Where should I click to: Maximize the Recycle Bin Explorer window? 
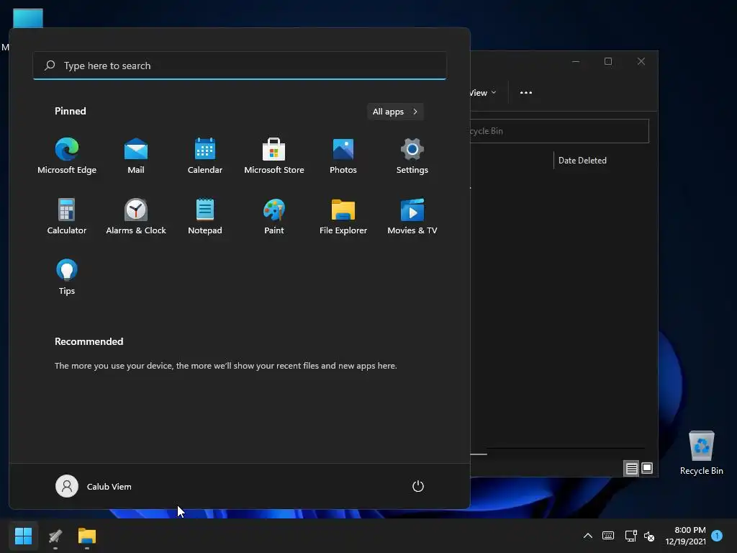coord(607,62)
